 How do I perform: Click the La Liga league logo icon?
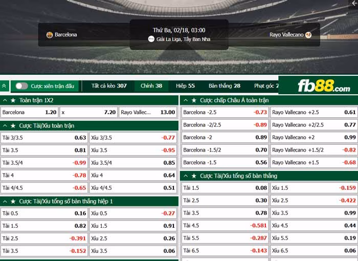[x=151, y=39]
